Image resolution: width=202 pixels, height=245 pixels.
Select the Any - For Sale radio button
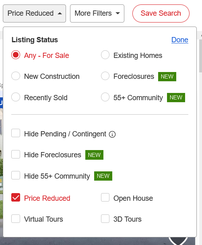(x=16, y=55)
